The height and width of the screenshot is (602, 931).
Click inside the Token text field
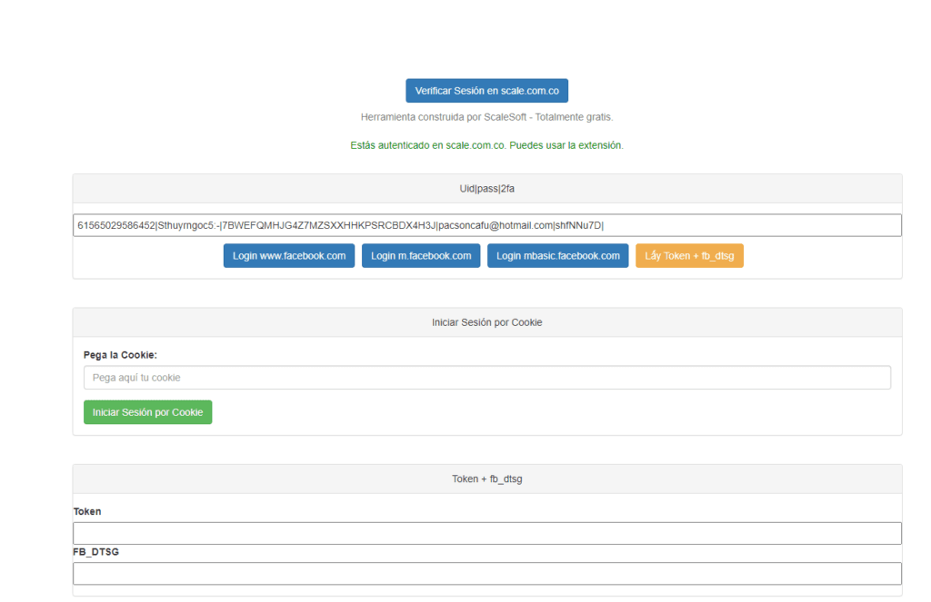pyautogui.click(x=486, y=533)
